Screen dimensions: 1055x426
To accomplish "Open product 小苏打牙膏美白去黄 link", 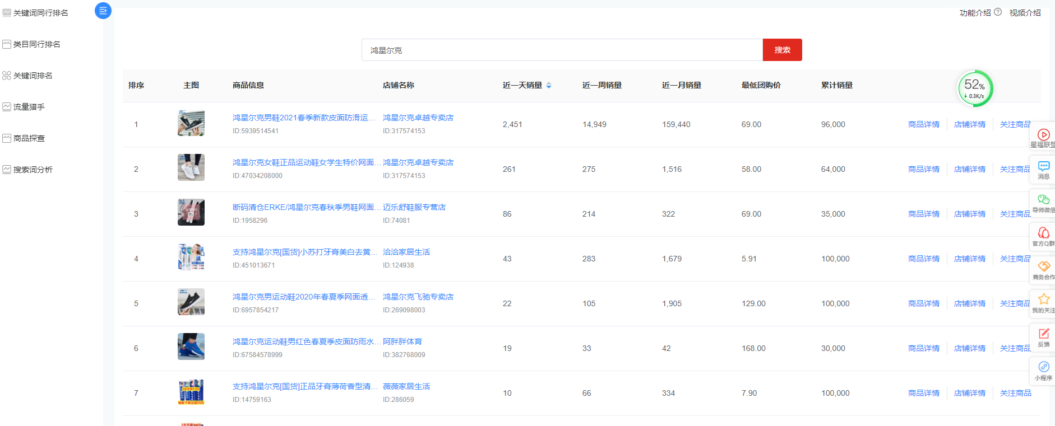I will click(306, 252).
